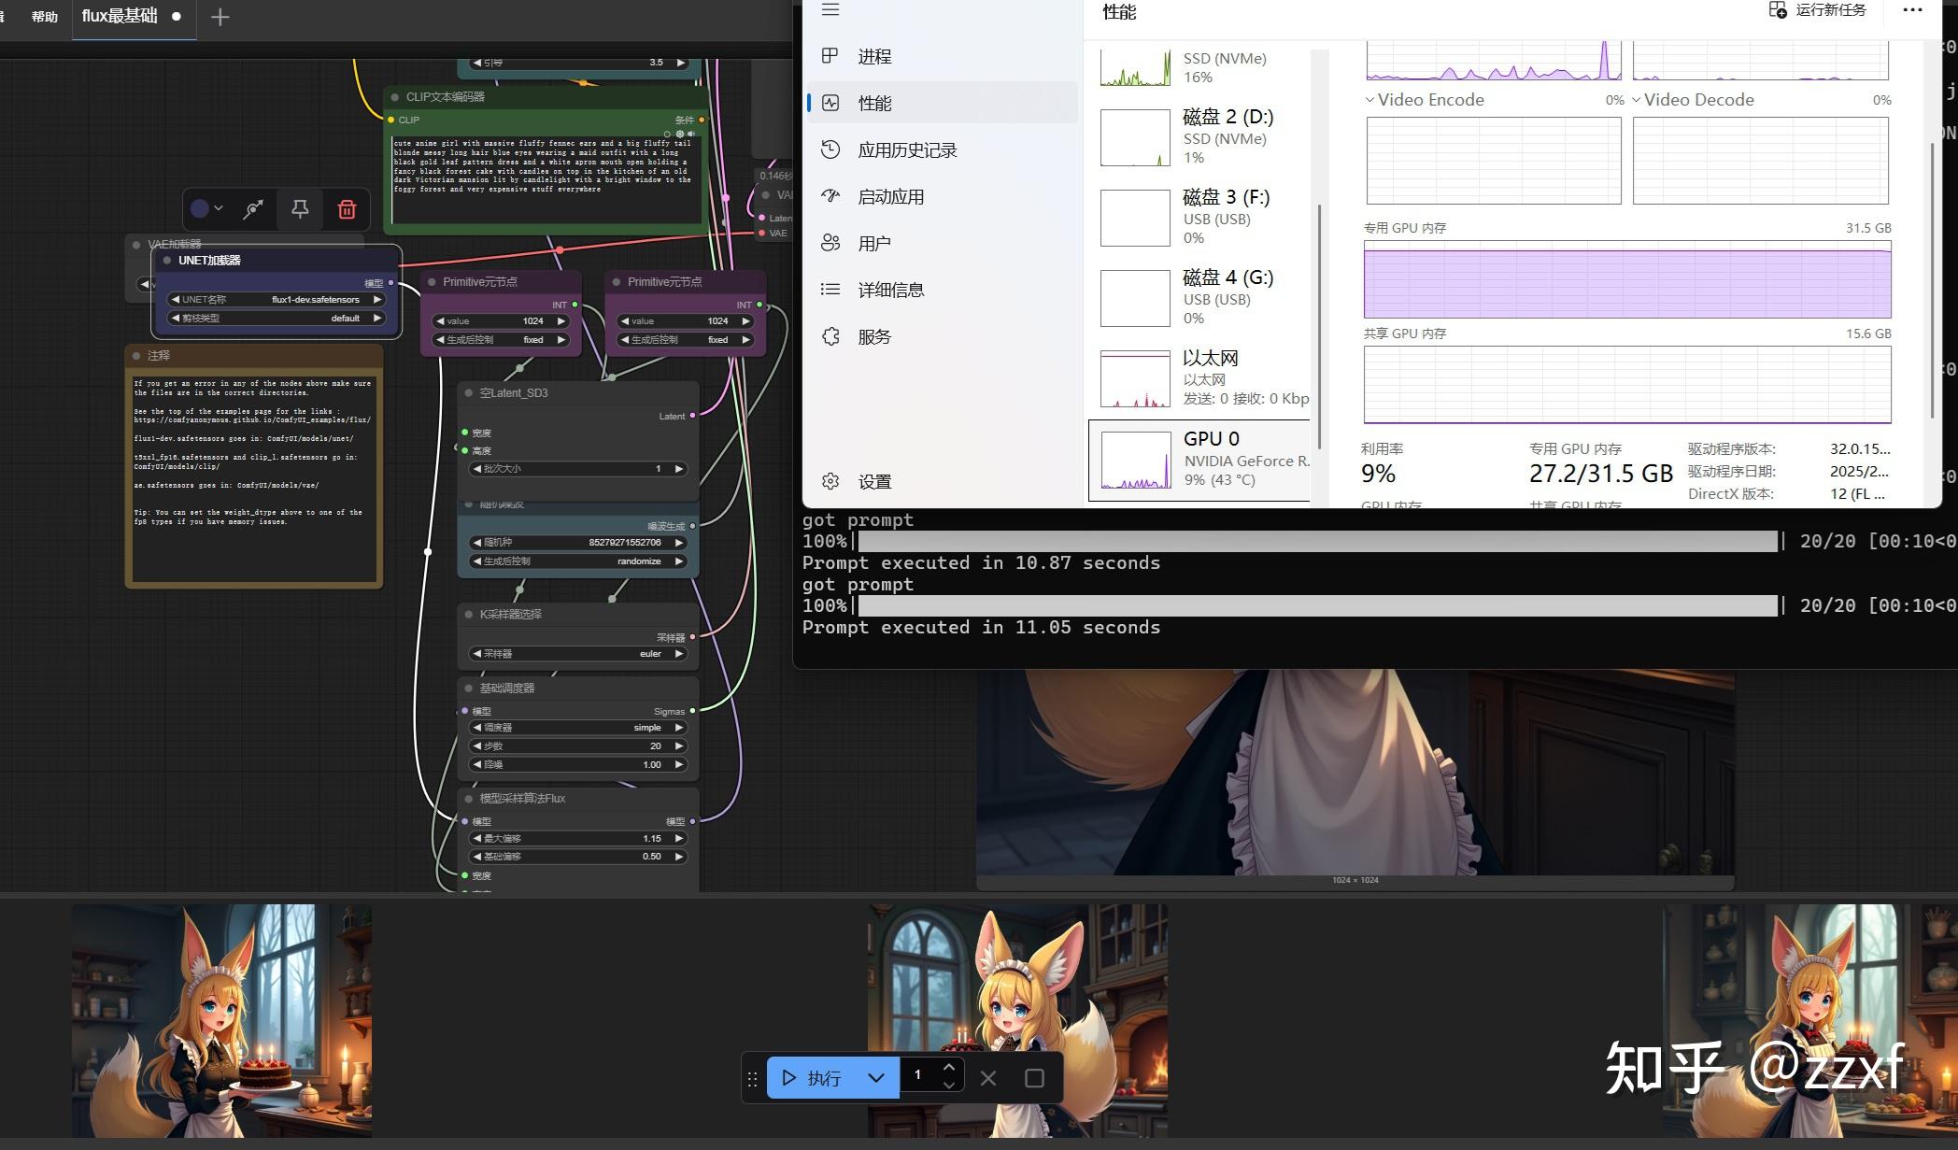Click the bypass node arrow icon

coord(253,209)
